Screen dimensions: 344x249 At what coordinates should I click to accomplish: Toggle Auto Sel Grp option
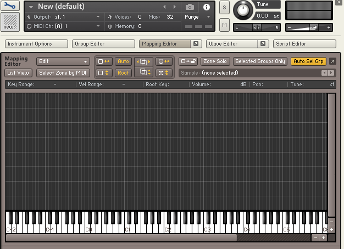click(308, 61)
